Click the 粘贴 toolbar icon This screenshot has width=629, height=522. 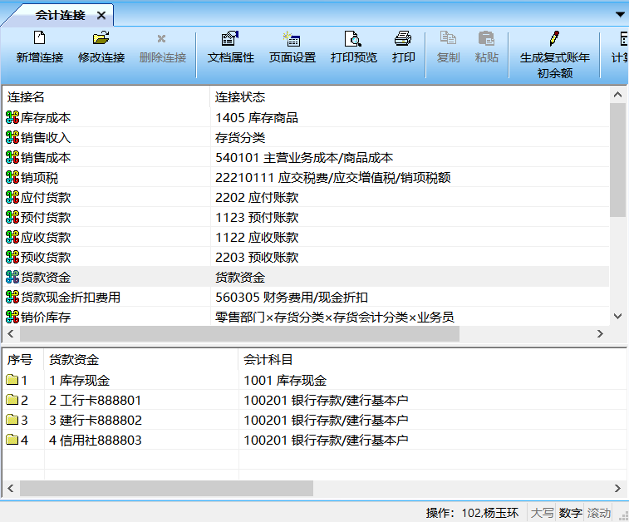click(x=486, y=38)
